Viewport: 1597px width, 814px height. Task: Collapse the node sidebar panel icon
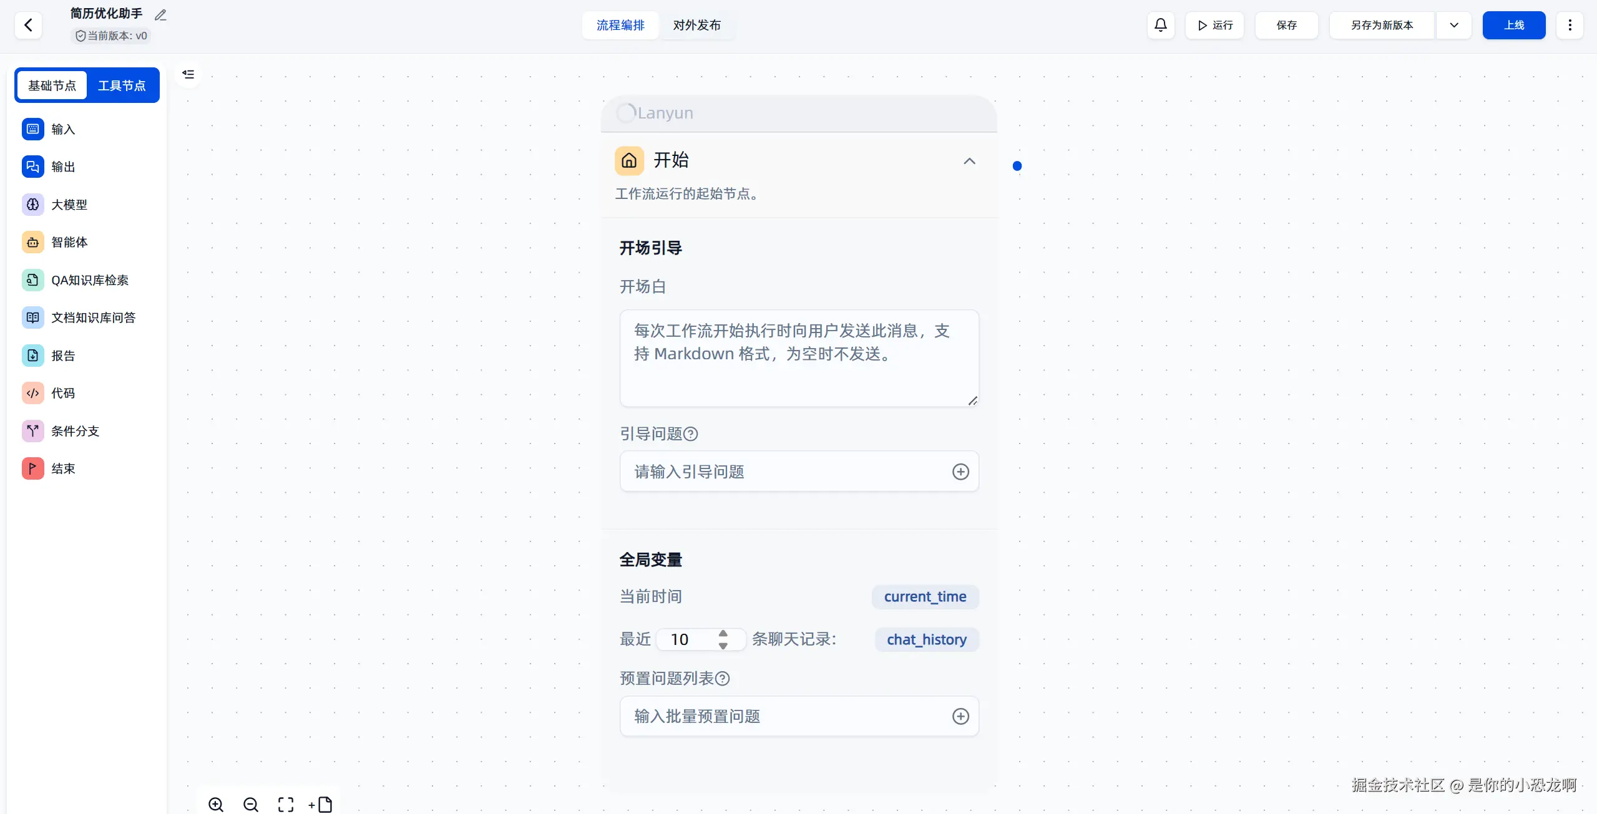188,74
